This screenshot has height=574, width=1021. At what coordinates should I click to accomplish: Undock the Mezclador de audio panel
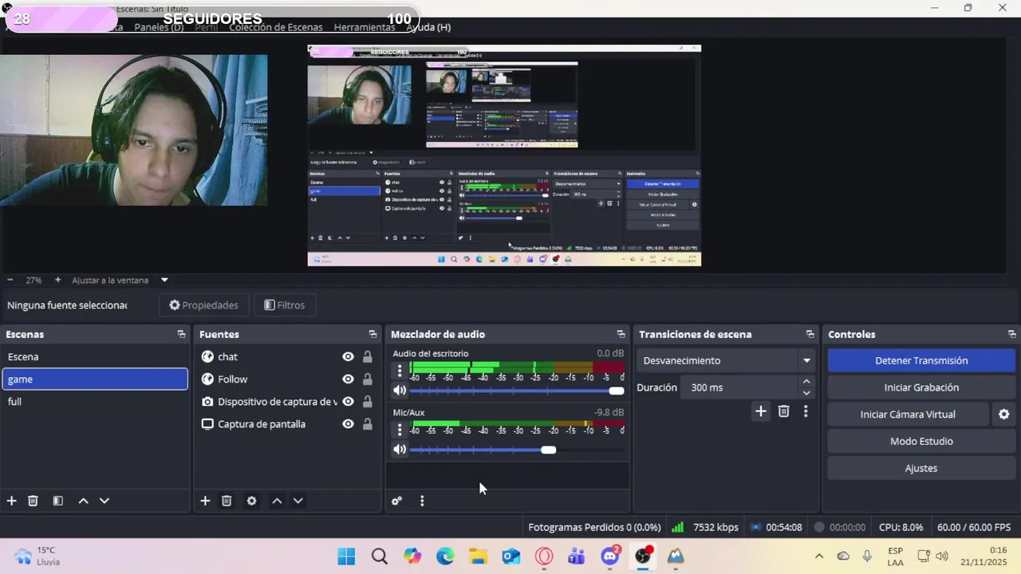click(x=621, y=334)
